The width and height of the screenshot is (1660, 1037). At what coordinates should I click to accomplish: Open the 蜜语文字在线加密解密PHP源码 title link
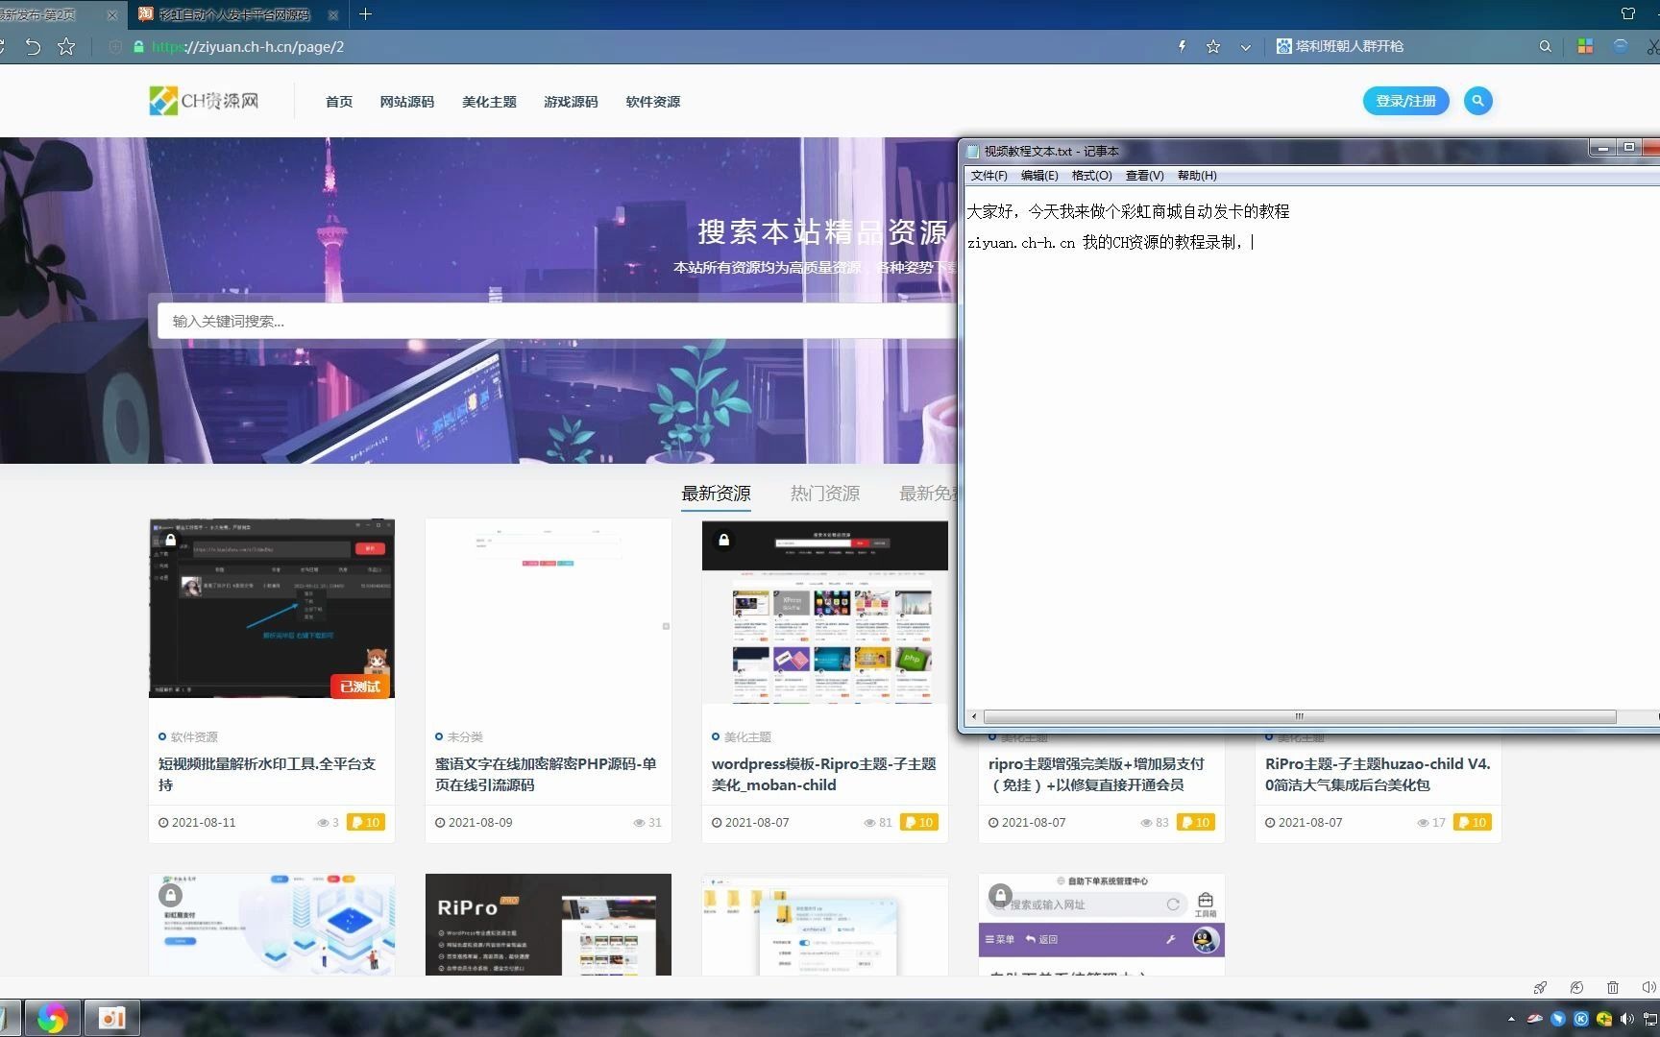(546, 774)
